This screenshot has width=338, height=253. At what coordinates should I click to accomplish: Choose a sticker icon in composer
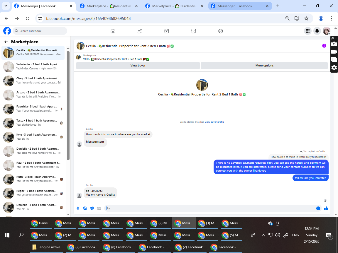pyautogui.click(x=92, y=208)
